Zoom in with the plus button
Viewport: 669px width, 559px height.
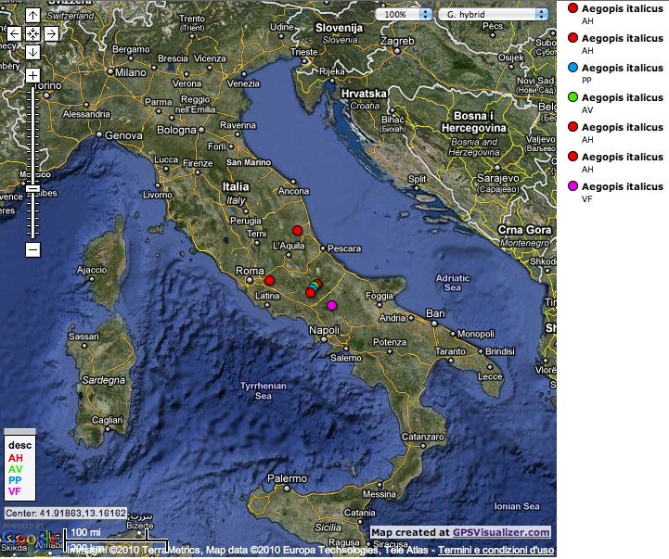pos(32,76)
